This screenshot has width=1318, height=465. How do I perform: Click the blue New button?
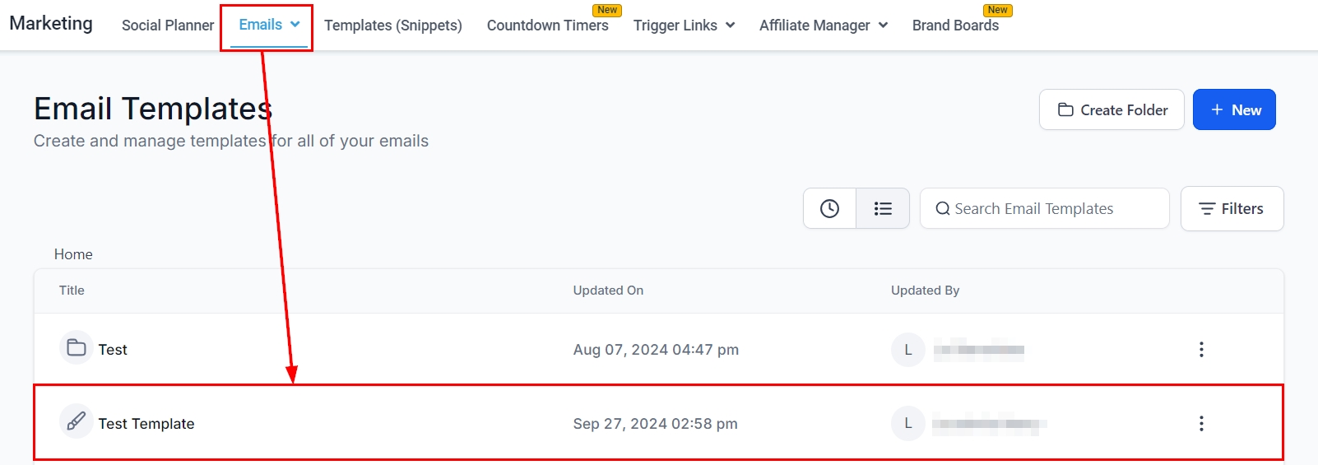point(1234,110)
